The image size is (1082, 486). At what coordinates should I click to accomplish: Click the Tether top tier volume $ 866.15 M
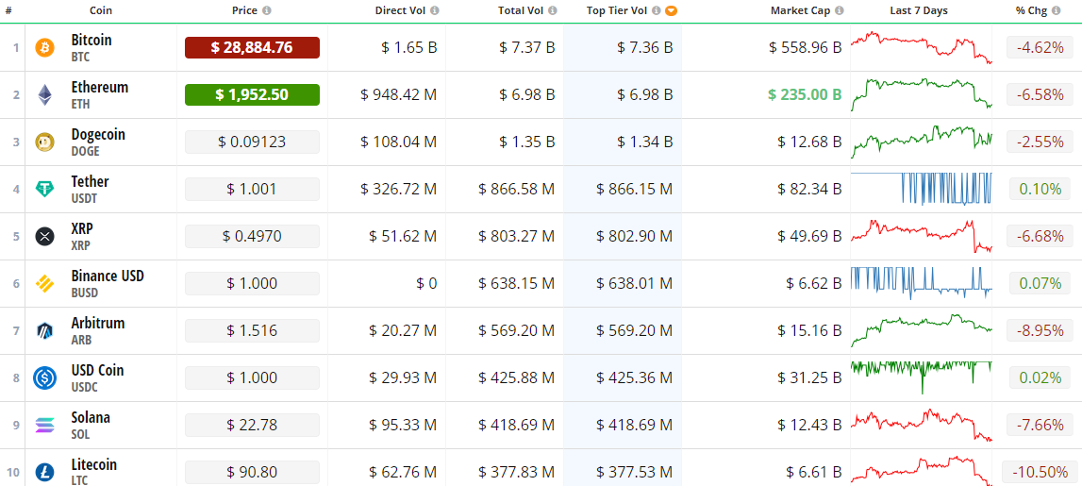coord(634,189)
